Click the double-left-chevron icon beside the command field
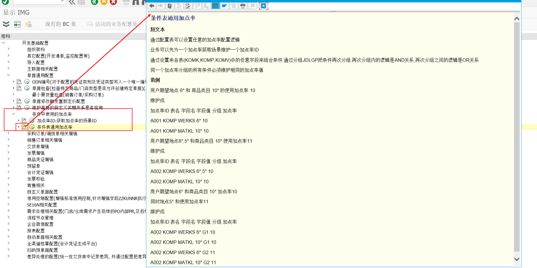This screenshot has width=537, height=268. [x=72, y=2]
